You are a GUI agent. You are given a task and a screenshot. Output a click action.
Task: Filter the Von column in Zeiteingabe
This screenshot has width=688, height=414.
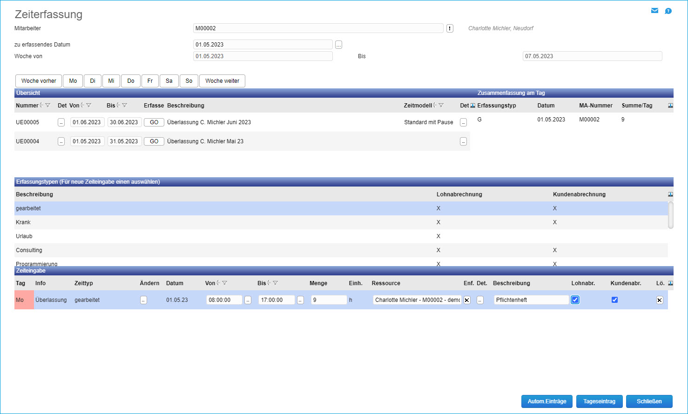pyautogui.click(x=224, y=283)
